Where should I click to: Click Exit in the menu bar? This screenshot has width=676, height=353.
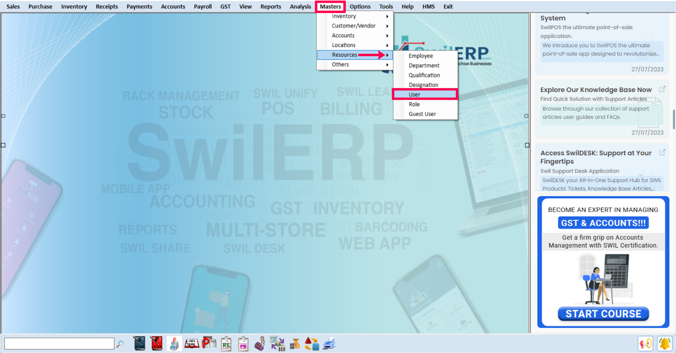pyautogui.click(x=448, y=6)
